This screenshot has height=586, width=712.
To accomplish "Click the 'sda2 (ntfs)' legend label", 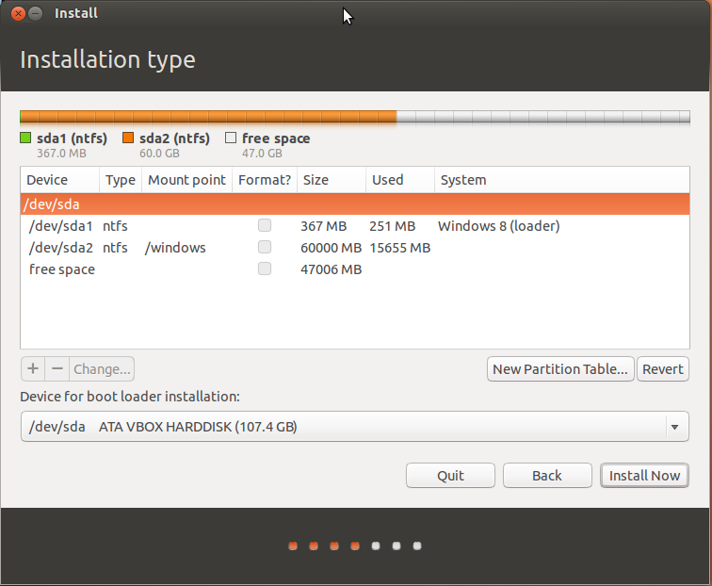I will [174, 138].
